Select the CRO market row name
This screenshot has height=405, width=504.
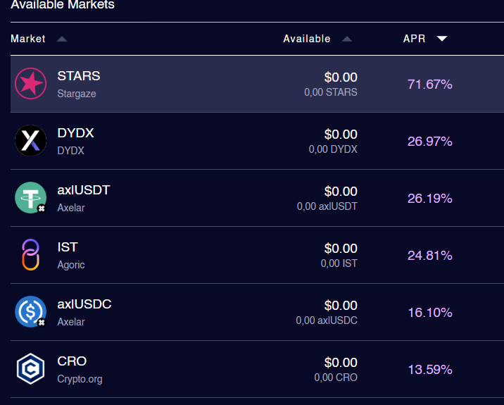(72, 361)
